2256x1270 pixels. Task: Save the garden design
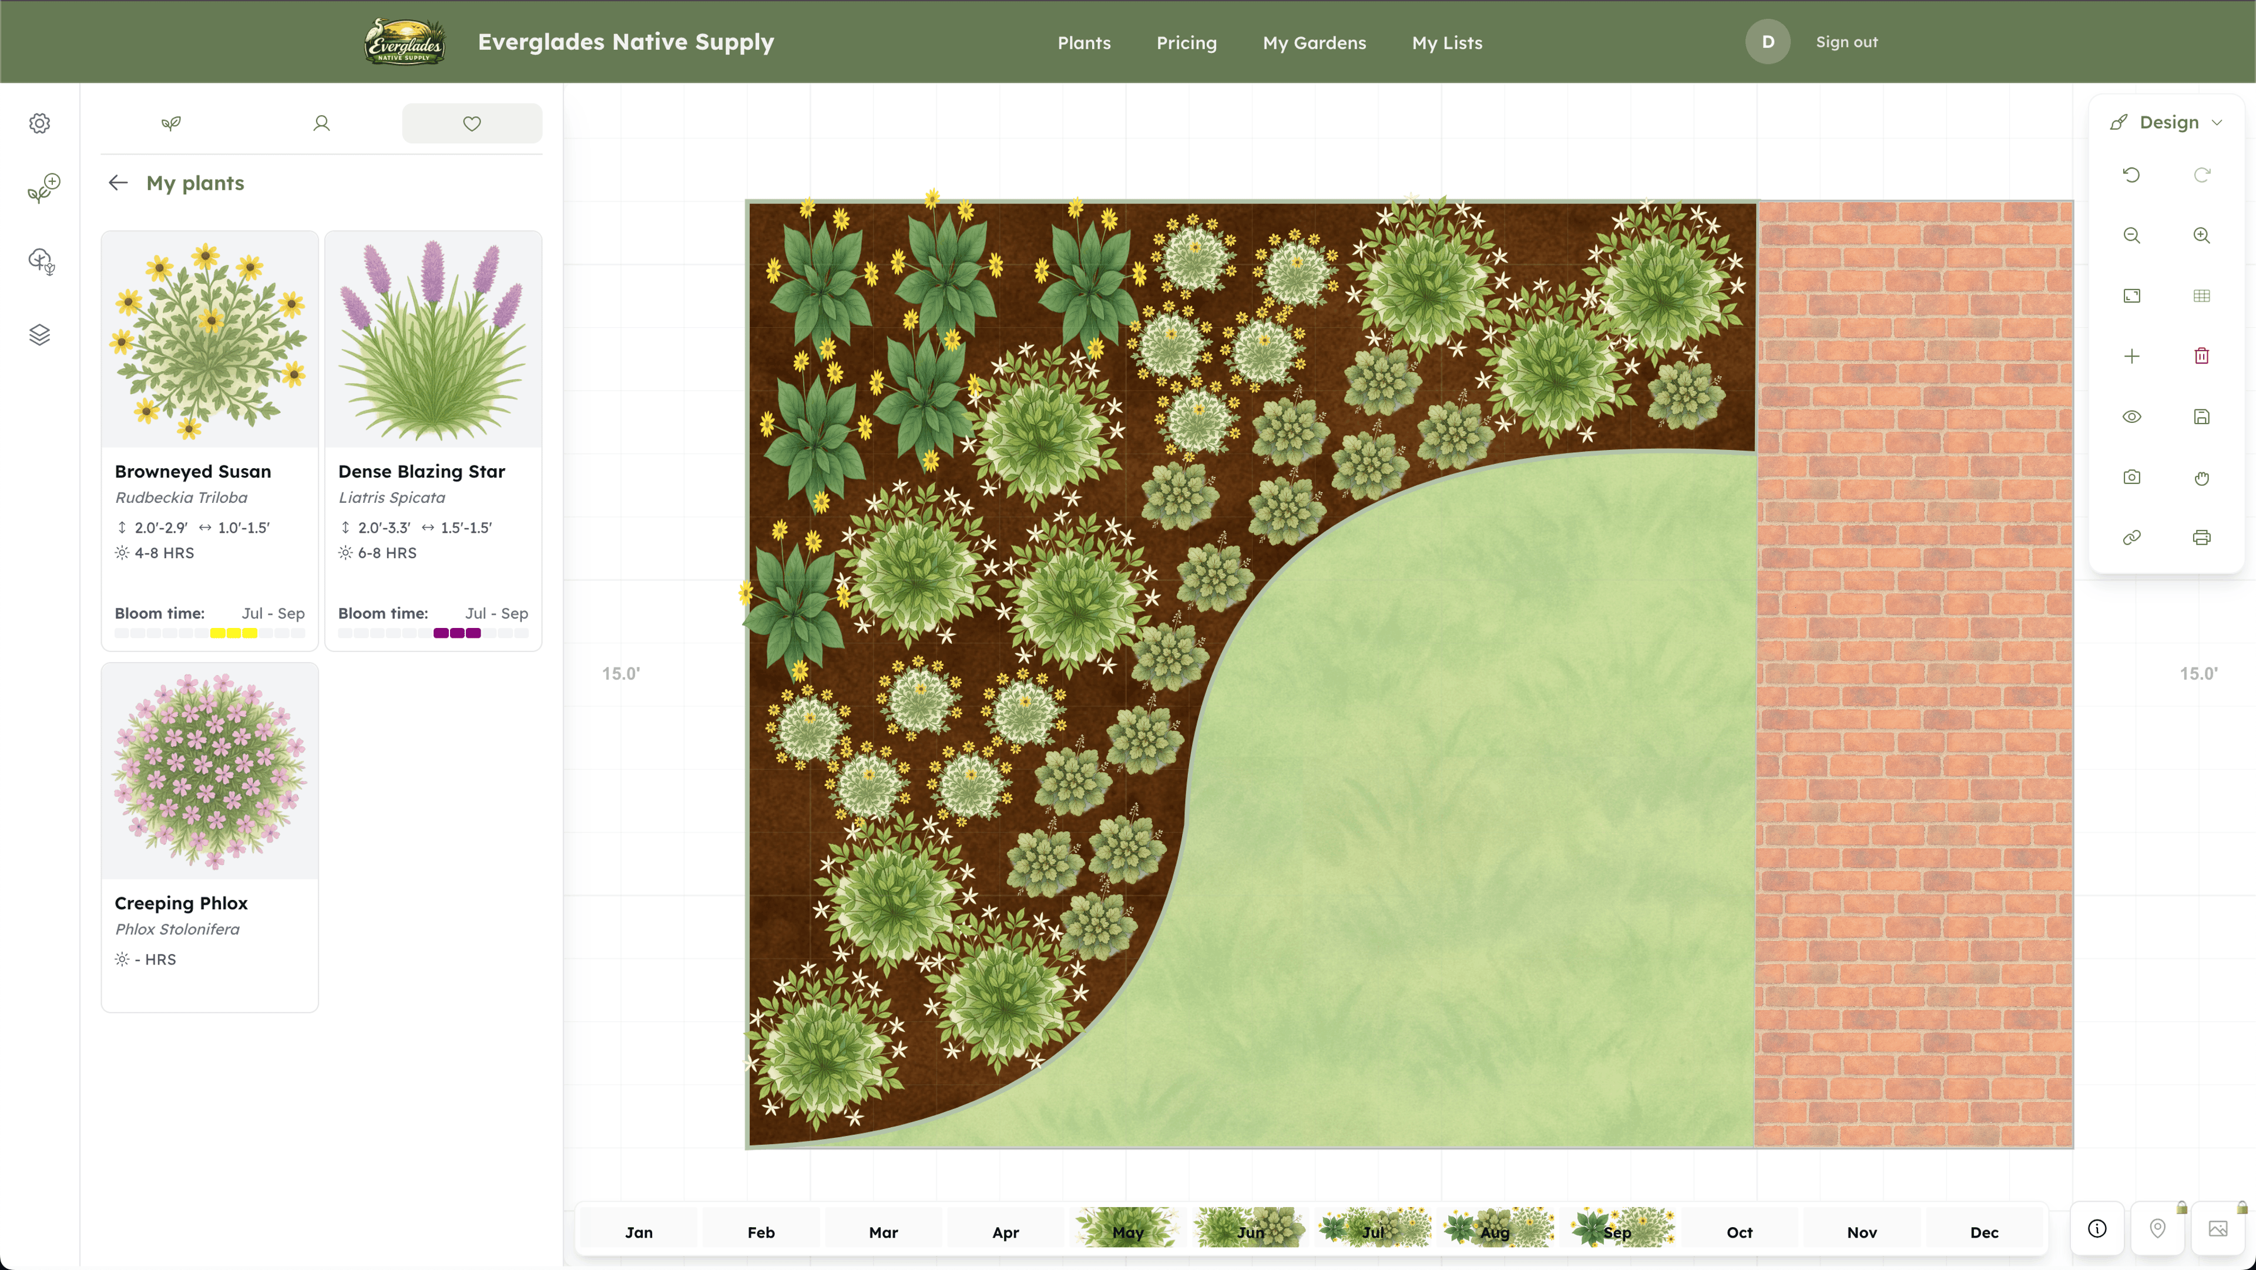2202,416
